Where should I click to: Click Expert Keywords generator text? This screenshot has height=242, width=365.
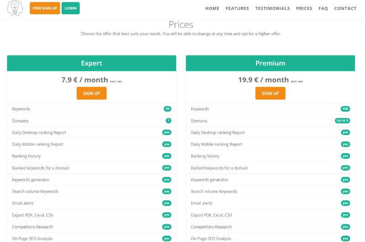tap(31, 180)
